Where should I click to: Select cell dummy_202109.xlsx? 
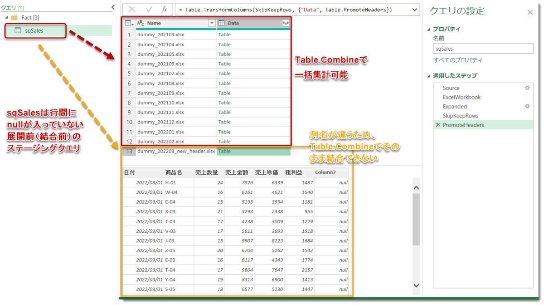176,93
